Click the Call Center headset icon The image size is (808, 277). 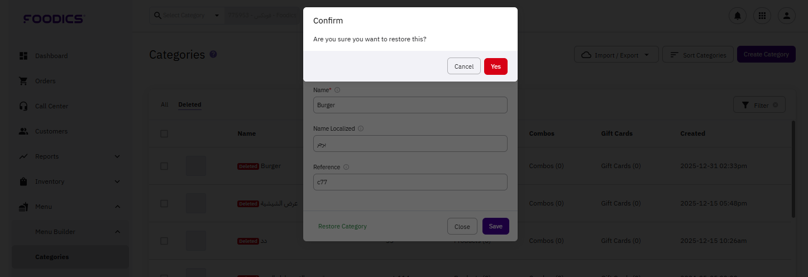[x=23, y=106]
